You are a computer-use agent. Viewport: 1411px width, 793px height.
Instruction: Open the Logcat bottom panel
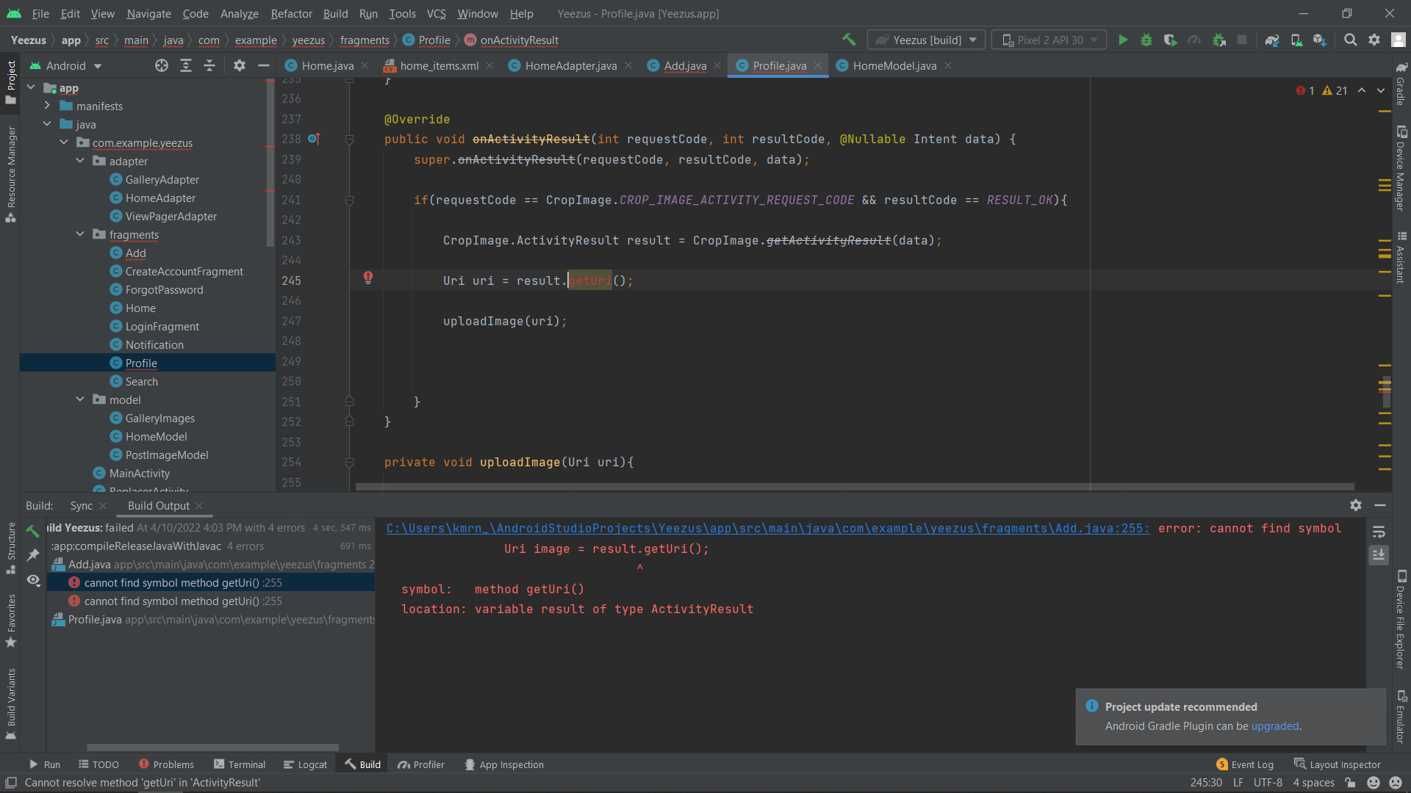pos(305,764)
